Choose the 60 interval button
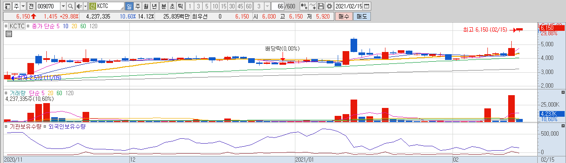This screenshot has width=566, height=163. (249, 6)
